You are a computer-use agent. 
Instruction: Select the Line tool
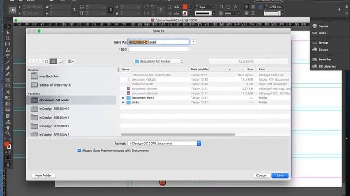(x=8, y=62)
